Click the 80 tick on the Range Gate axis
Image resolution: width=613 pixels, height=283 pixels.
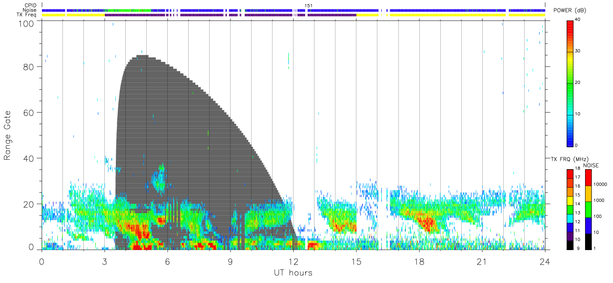coord(29,67)
